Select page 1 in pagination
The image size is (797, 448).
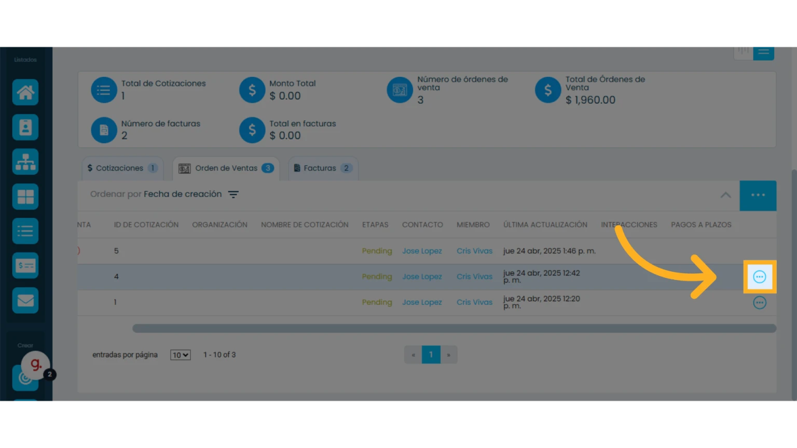431,355
